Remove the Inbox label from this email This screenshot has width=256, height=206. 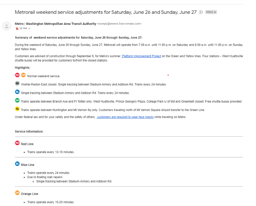215,12
